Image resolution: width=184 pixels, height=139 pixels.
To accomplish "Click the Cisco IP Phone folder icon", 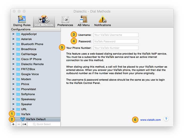I will pos(18,59).
